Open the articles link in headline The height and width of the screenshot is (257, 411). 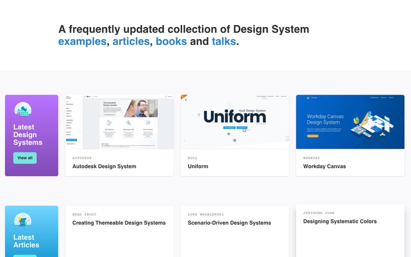point(131,42)
